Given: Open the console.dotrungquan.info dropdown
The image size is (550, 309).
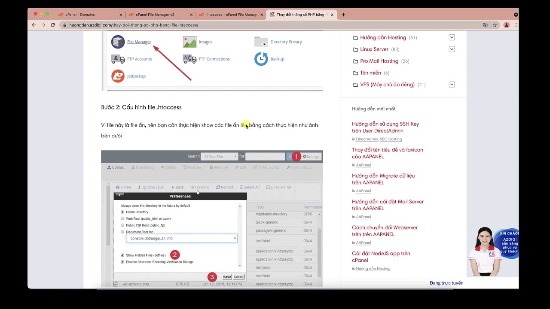Looking at the screenshot, I should point(181,238).
